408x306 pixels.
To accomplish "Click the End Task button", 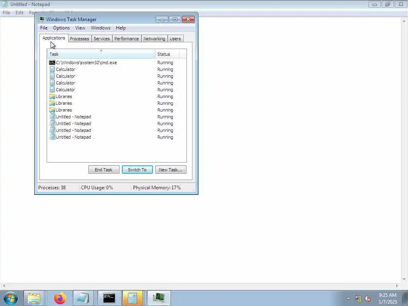I will click(104, 170).
